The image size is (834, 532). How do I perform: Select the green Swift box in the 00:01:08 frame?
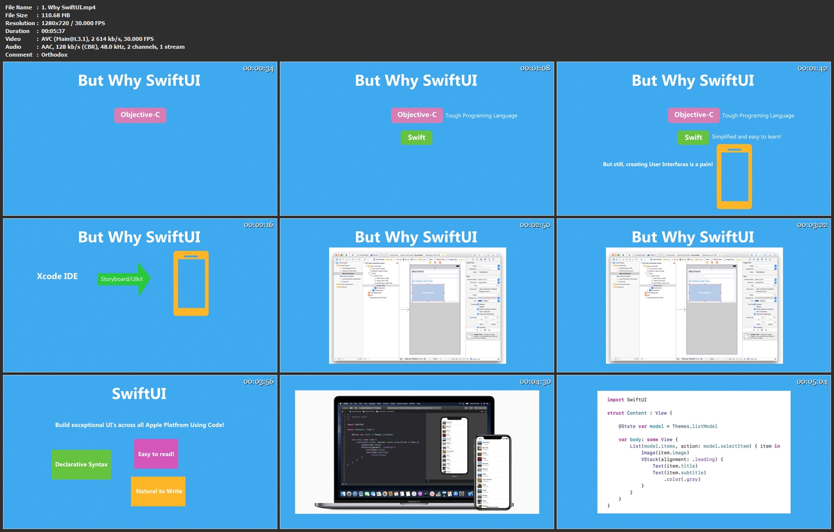(416, 137)
